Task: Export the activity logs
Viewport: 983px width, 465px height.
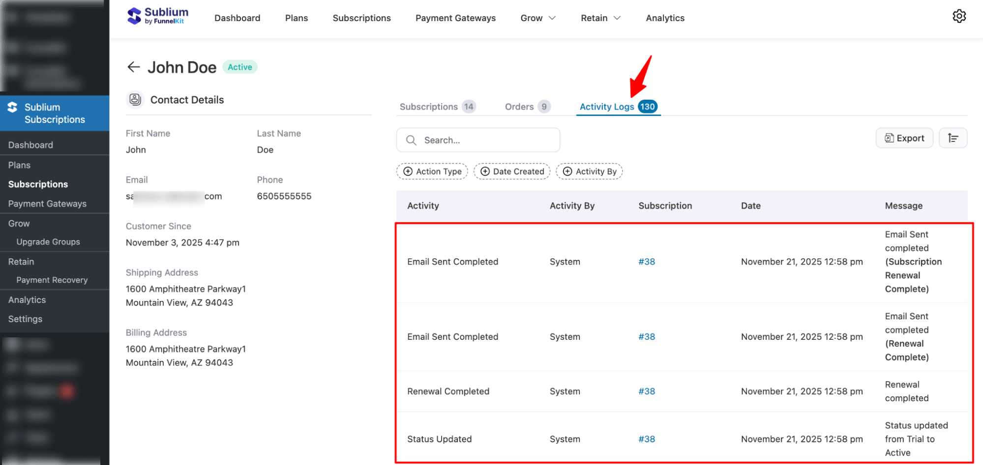Action: click(x=904, y=138)
